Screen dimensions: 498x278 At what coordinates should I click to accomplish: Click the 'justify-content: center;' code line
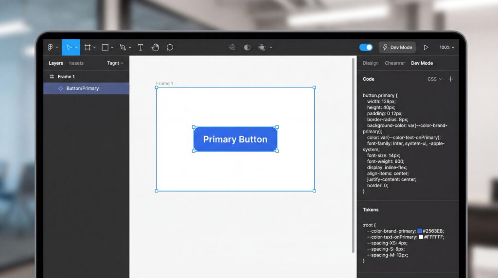click(x=391, y=180)
